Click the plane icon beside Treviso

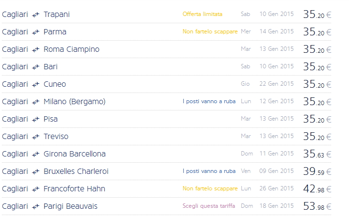(x=36, y=137)
